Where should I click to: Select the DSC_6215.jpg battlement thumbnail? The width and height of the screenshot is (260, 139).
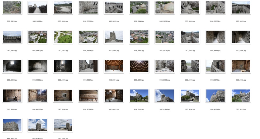pos(12,125)
